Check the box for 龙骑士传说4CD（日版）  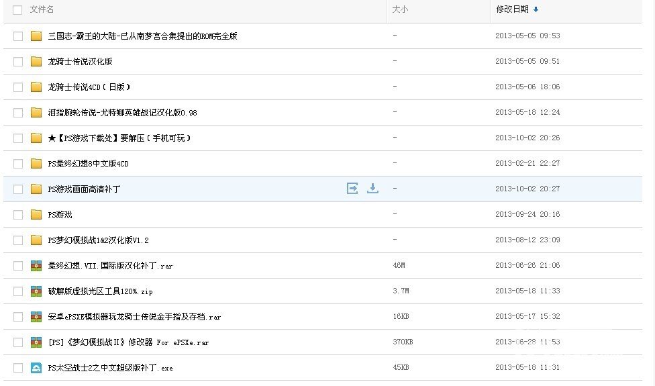(x=18, y=87)
